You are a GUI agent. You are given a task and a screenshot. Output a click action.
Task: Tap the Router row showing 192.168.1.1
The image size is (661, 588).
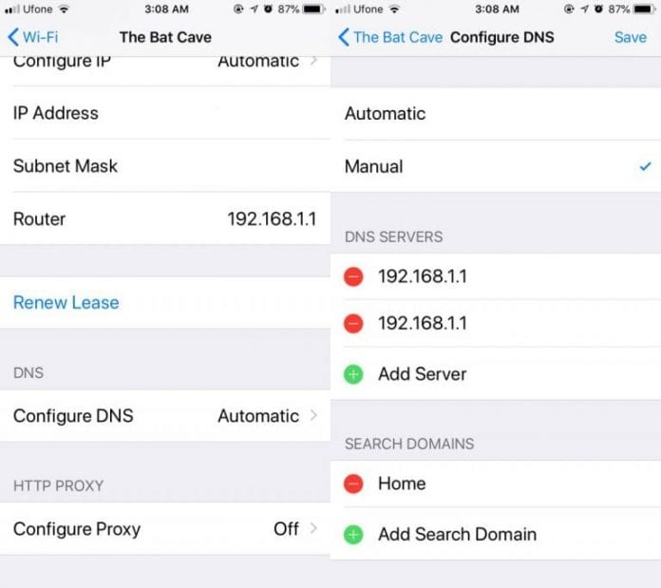pyautogui.click(x=165, y=218)
